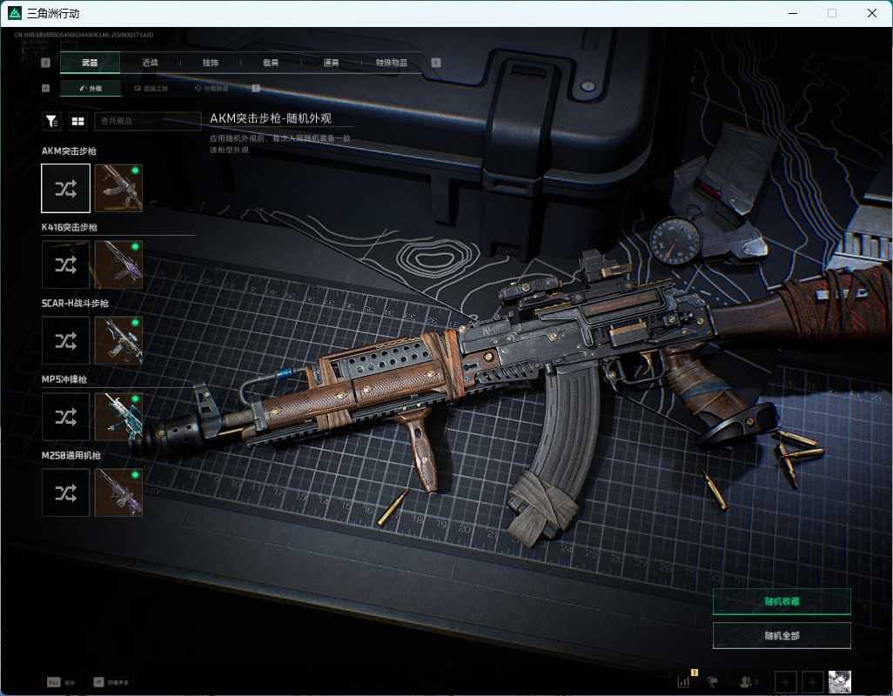Select the AKM突击步枪 skin thumbnail
Image resolution: width=893 pixels, height=696 pixels.
point(118,189)
